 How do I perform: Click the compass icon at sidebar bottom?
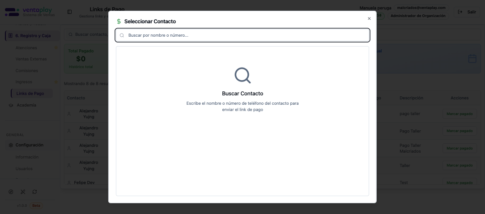11,192
